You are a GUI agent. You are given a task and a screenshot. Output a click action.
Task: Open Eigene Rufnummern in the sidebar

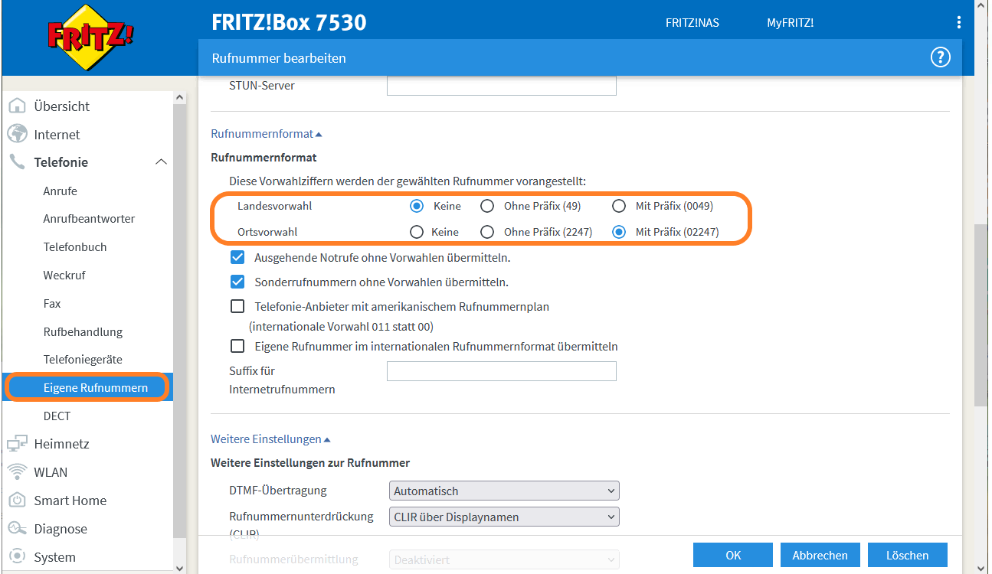[x=87, y=387]
